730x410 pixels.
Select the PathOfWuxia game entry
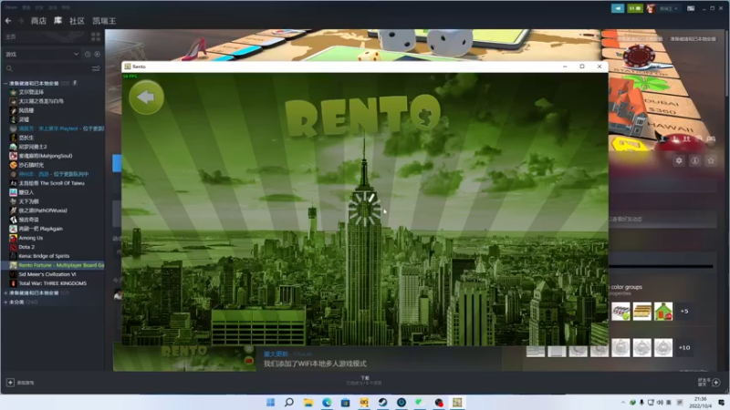point(43,210)
